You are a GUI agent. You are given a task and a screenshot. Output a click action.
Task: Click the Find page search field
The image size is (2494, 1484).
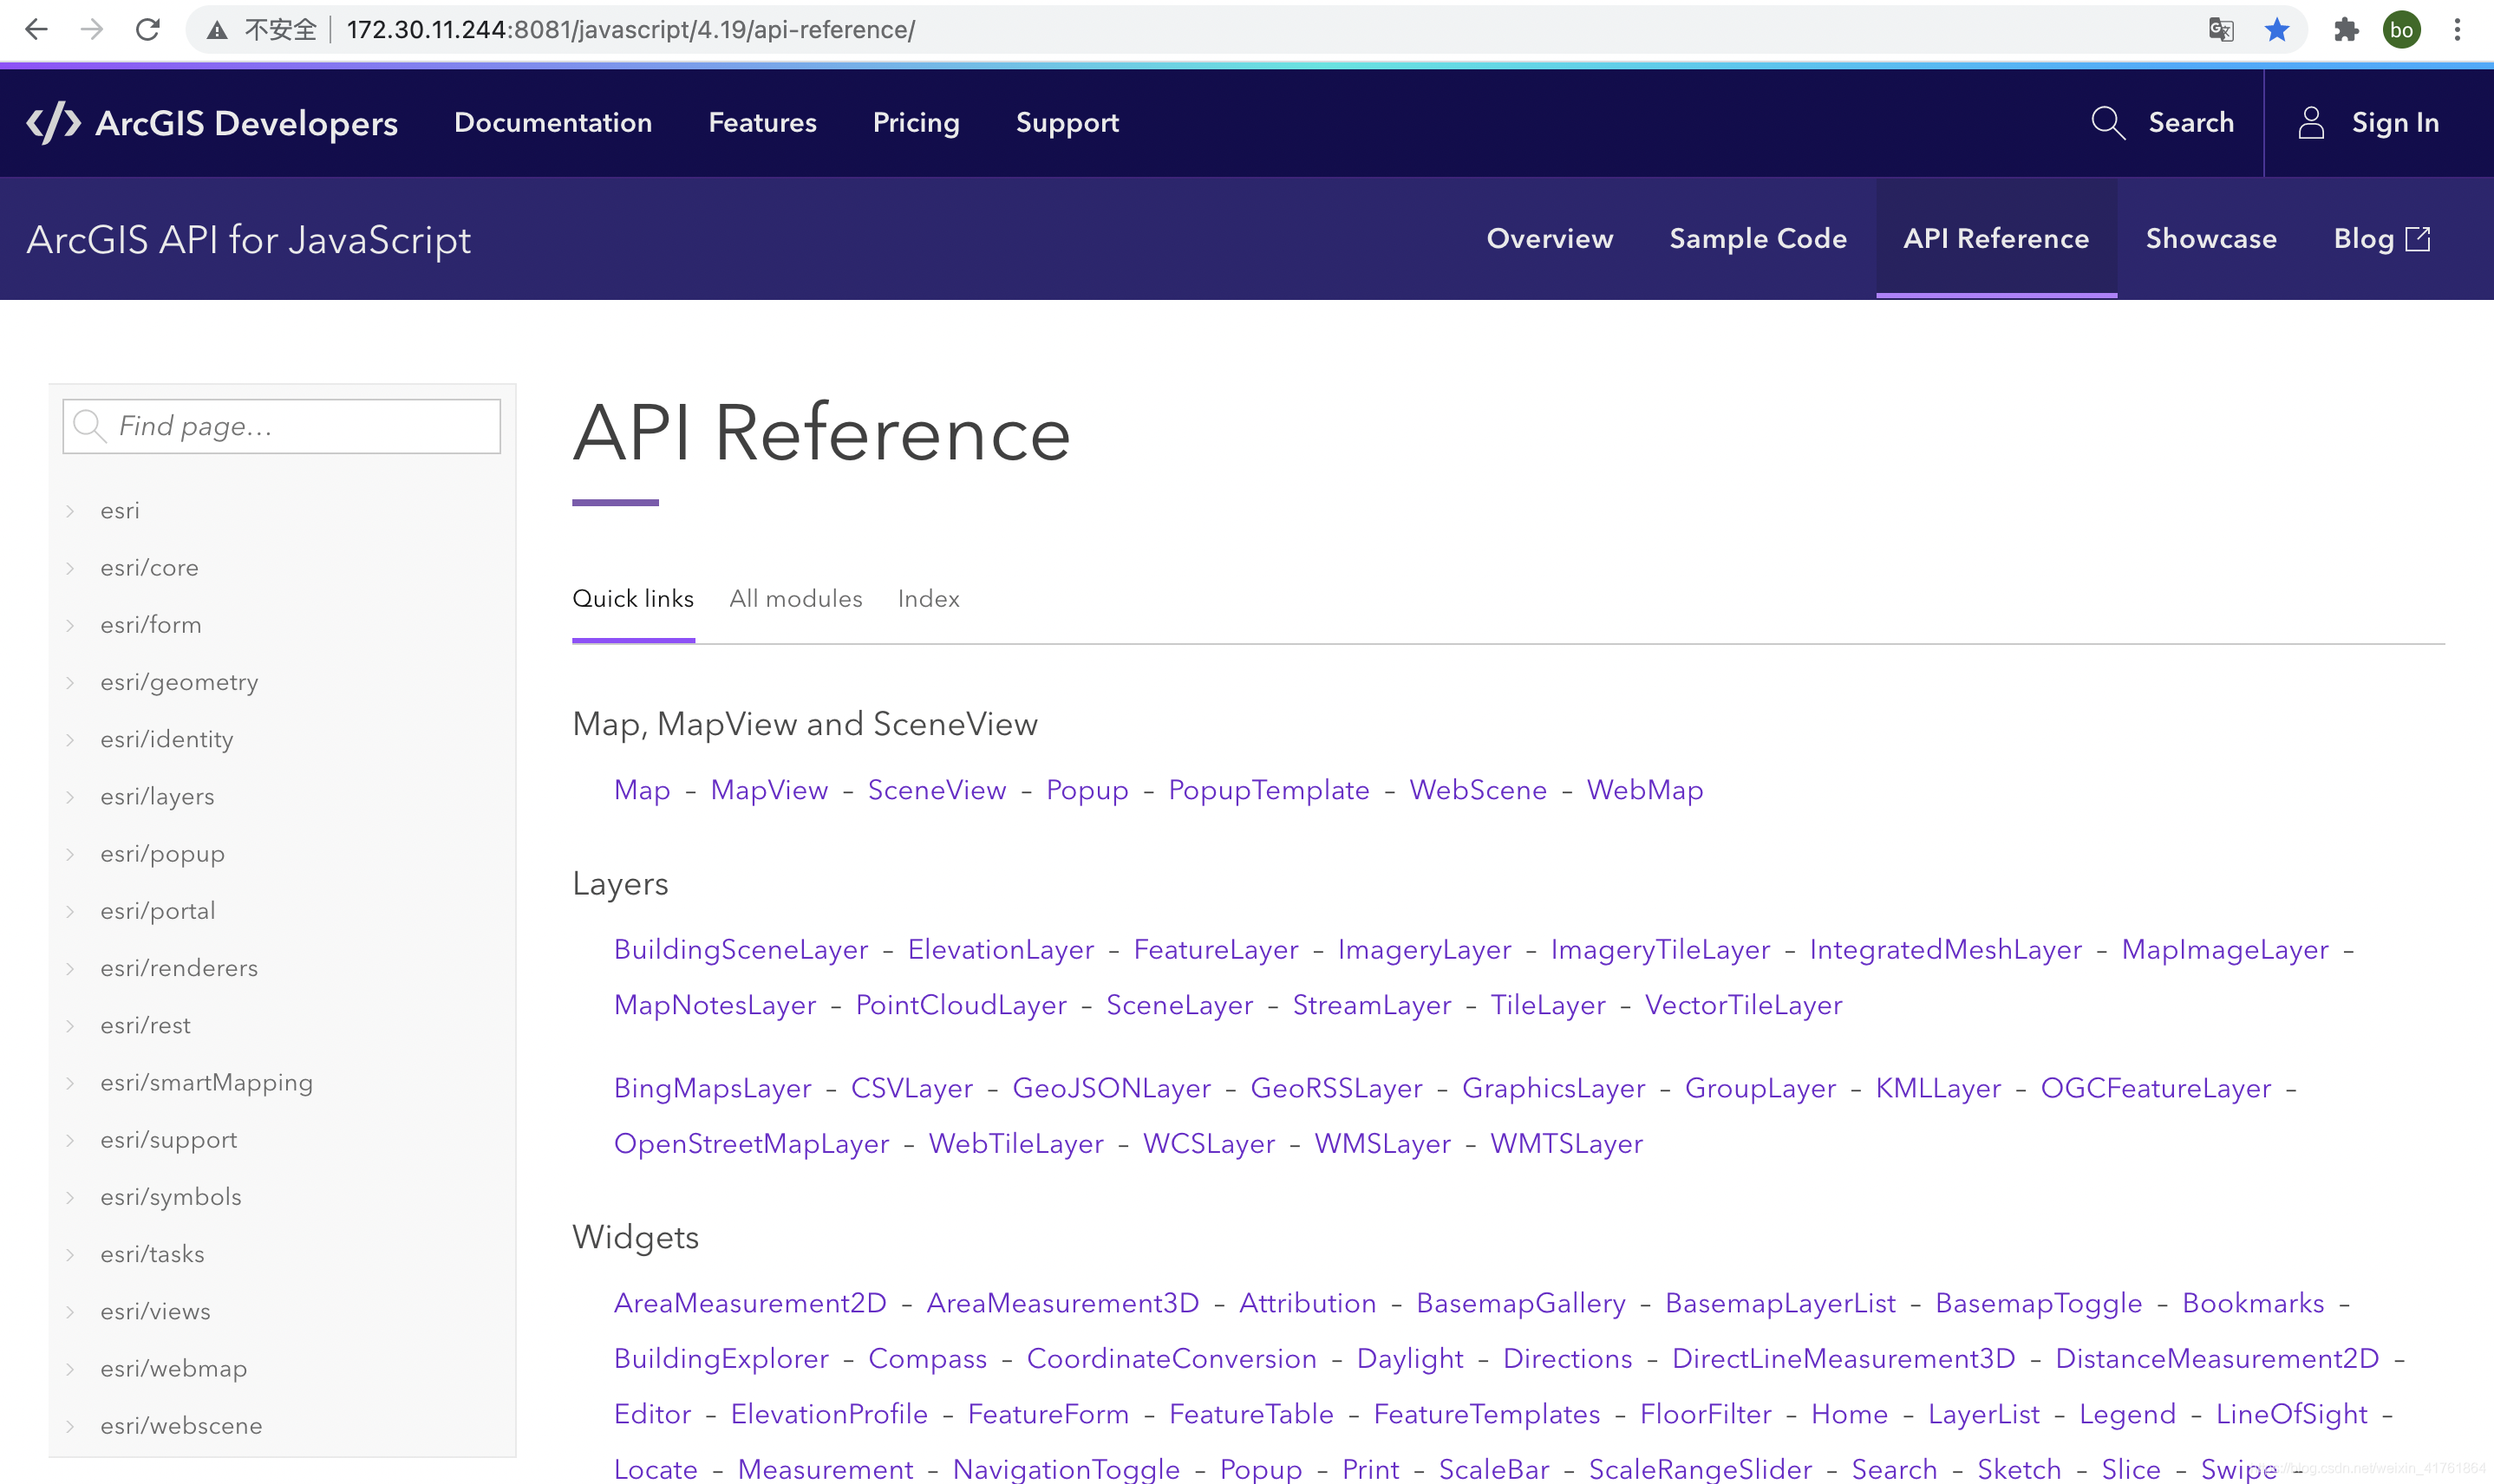(x=300, y=426)
